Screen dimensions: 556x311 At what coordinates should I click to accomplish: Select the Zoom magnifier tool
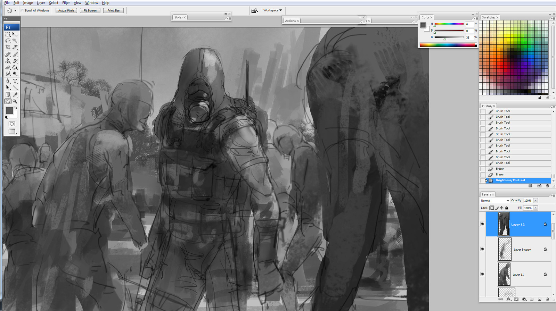pyautogui.click(x=15, y=101)
